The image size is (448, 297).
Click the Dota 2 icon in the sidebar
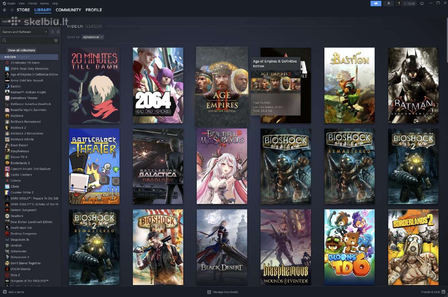7,275
